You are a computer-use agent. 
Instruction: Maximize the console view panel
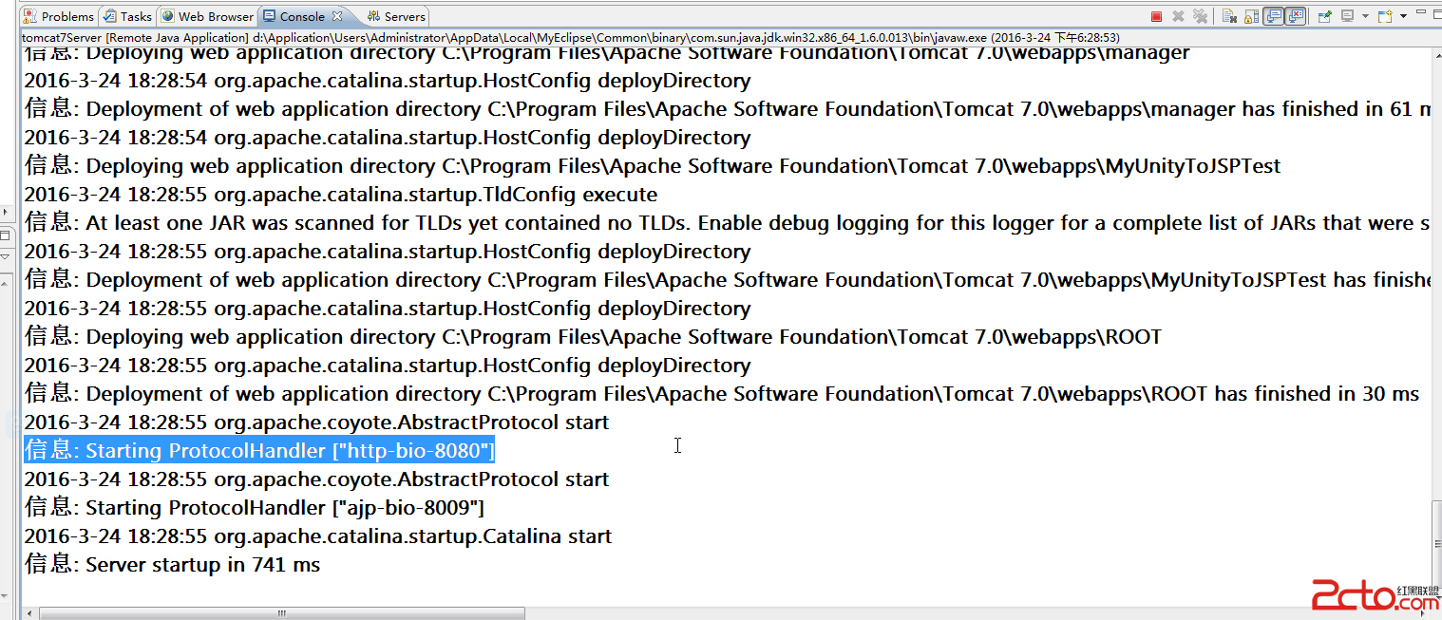1435,14
